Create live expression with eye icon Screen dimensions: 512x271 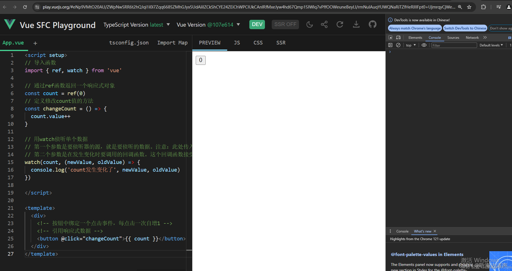[x=424, y=45]
